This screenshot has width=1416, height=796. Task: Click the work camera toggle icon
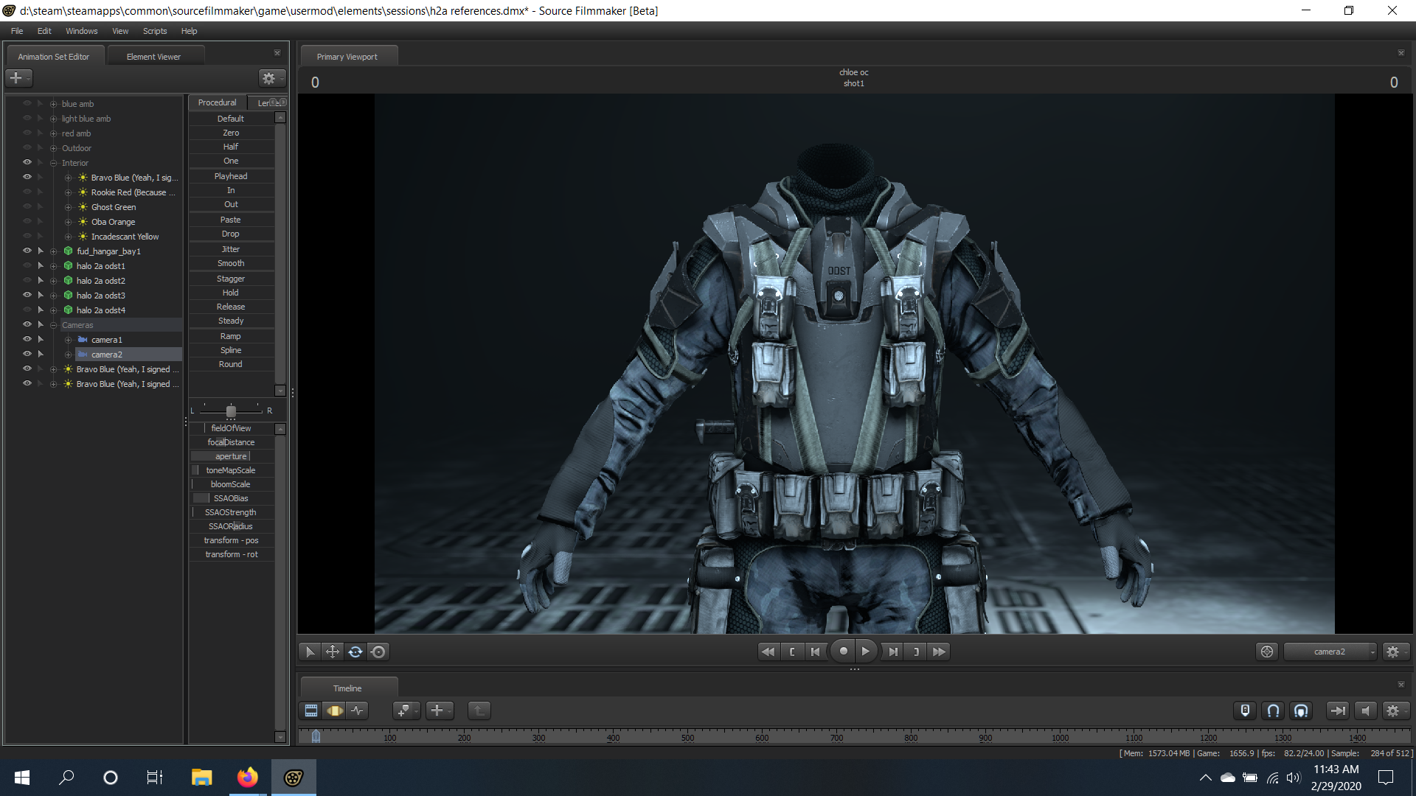click(1267, 652)
